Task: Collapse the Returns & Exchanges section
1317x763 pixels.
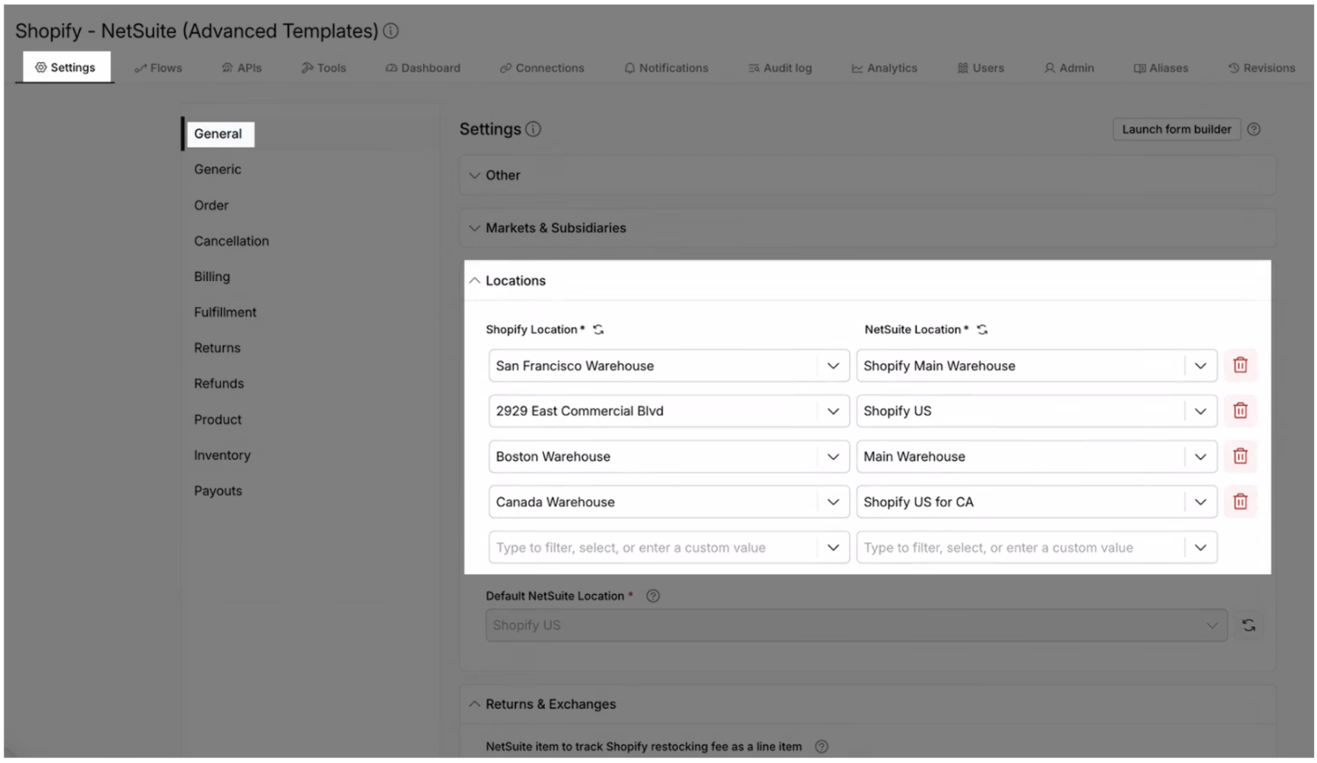Action: (x=867, y=705)
